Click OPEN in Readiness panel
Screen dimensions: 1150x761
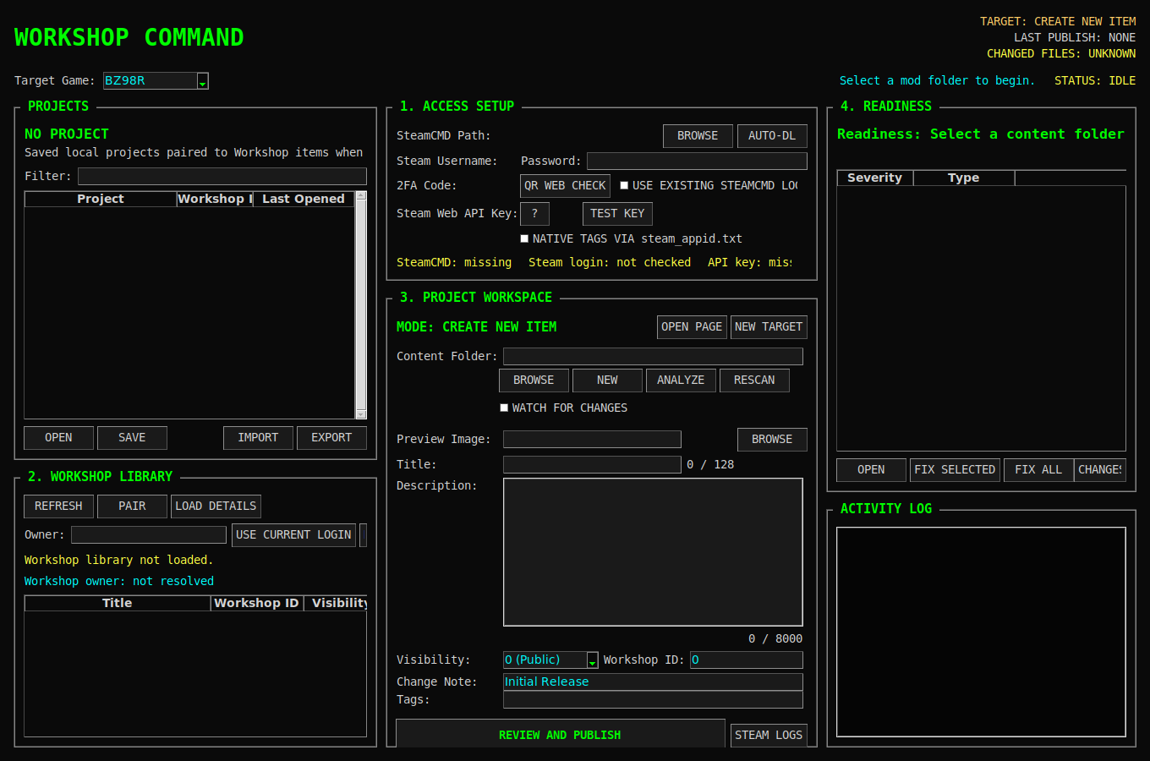tap(871, 469)
